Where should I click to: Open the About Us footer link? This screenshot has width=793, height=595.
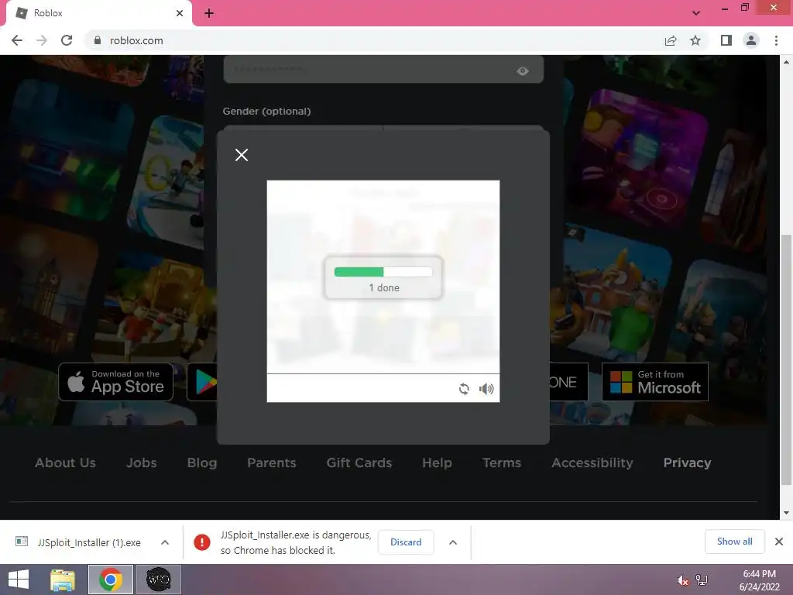[65, 463]
